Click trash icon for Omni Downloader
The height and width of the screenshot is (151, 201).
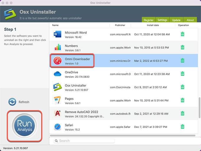(x=183, y=60)
